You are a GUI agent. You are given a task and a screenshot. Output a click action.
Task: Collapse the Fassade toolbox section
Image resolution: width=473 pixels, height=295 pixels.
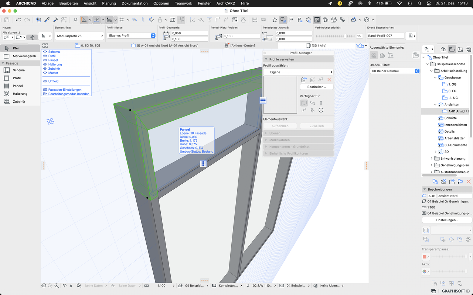(x=3, y=63)
